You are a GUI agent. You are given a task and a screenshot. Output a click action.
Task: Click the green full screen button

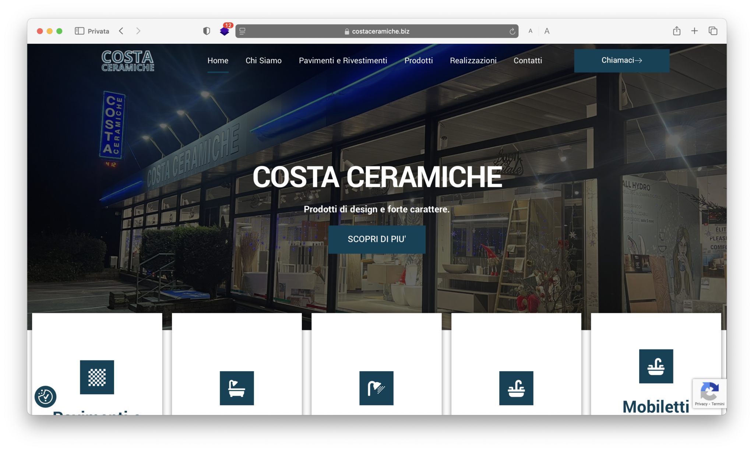pos(59,31)
